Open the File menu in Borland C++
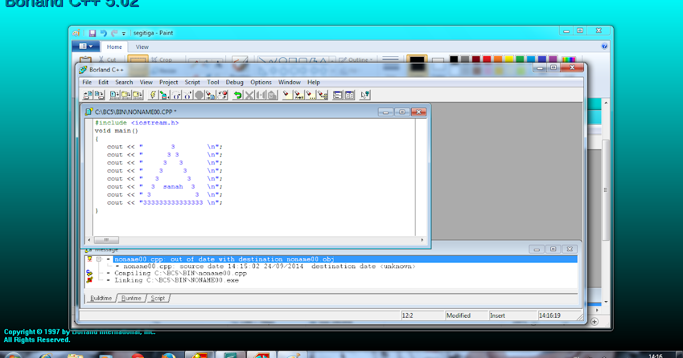Image resolution: width=683 pixels, height=358 pixels. click(x=87, y=82)
